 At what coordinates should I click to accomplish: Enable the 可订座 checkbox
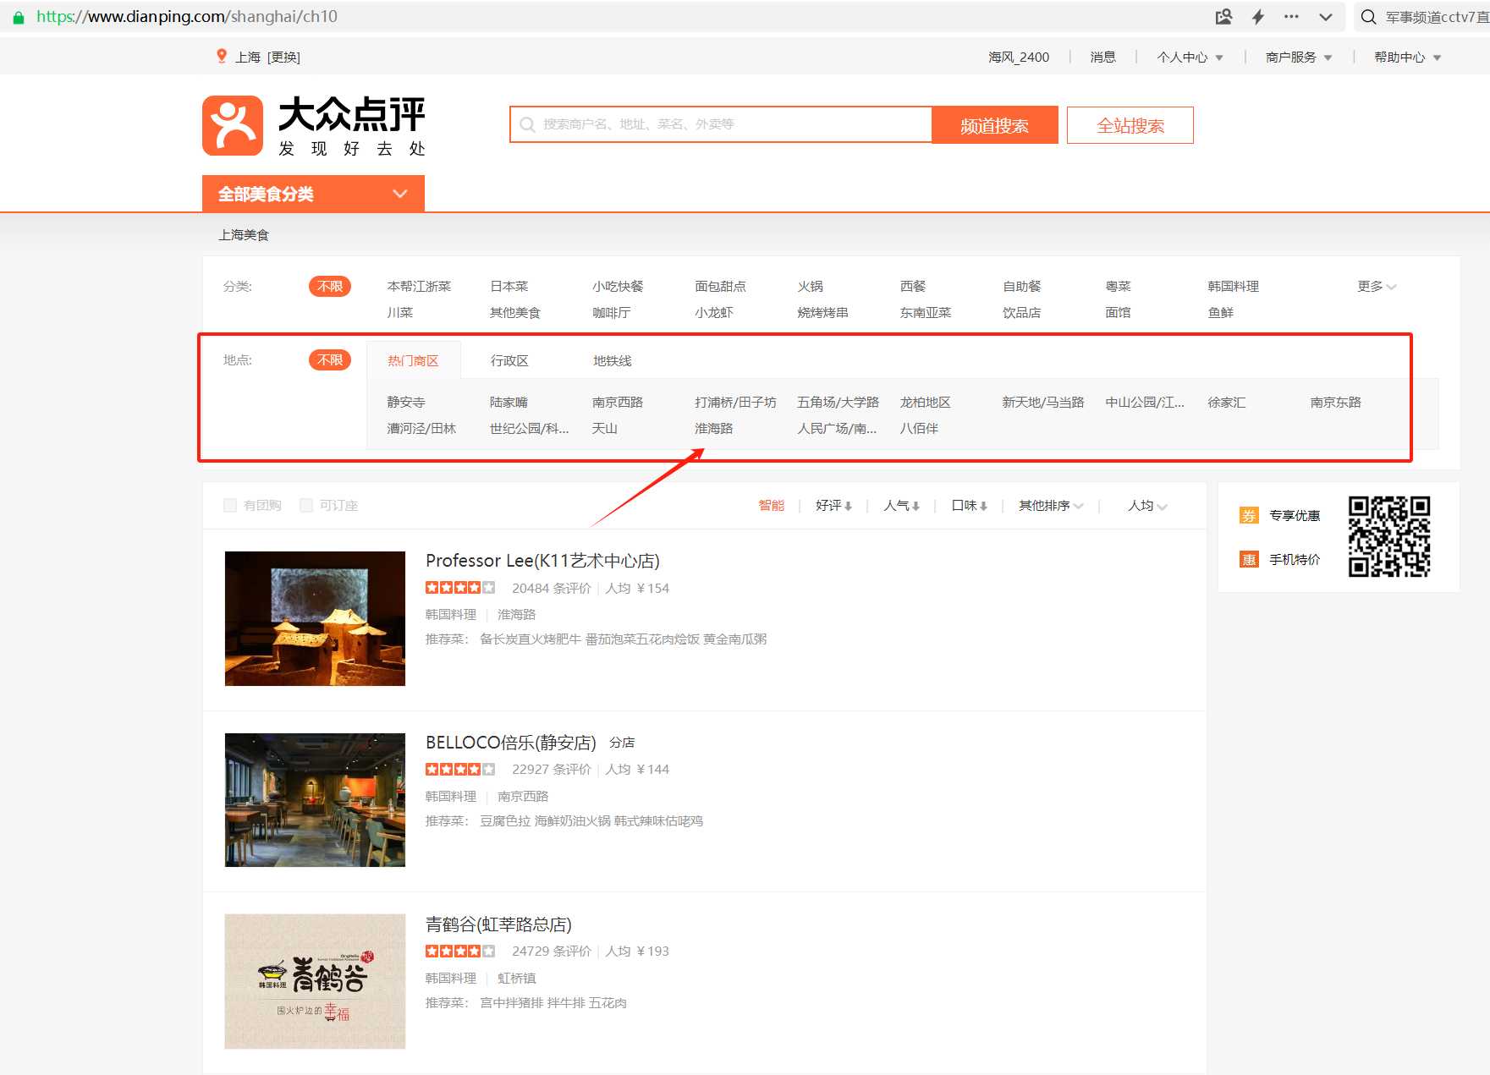click(x=306, y=505)
